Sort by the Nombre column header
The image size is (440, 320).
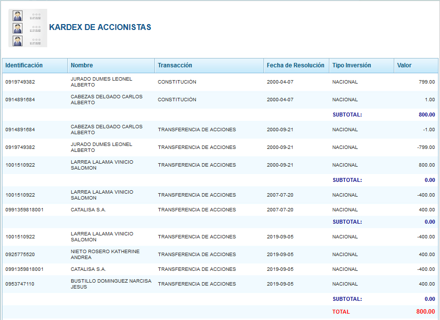tap(82, 65)
